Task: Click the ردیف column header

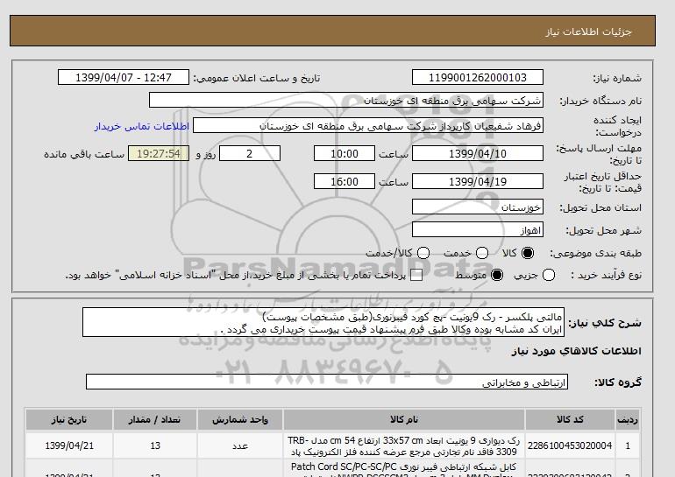Action: tap(628, 419)
